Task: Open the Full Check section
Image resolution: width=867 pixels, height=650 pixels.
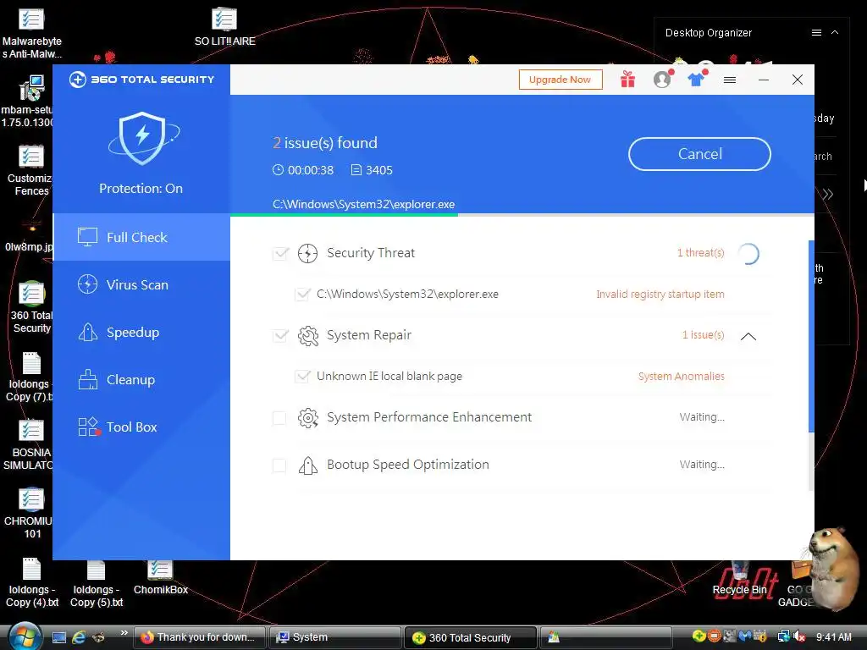Action: [x=141, y=237]
